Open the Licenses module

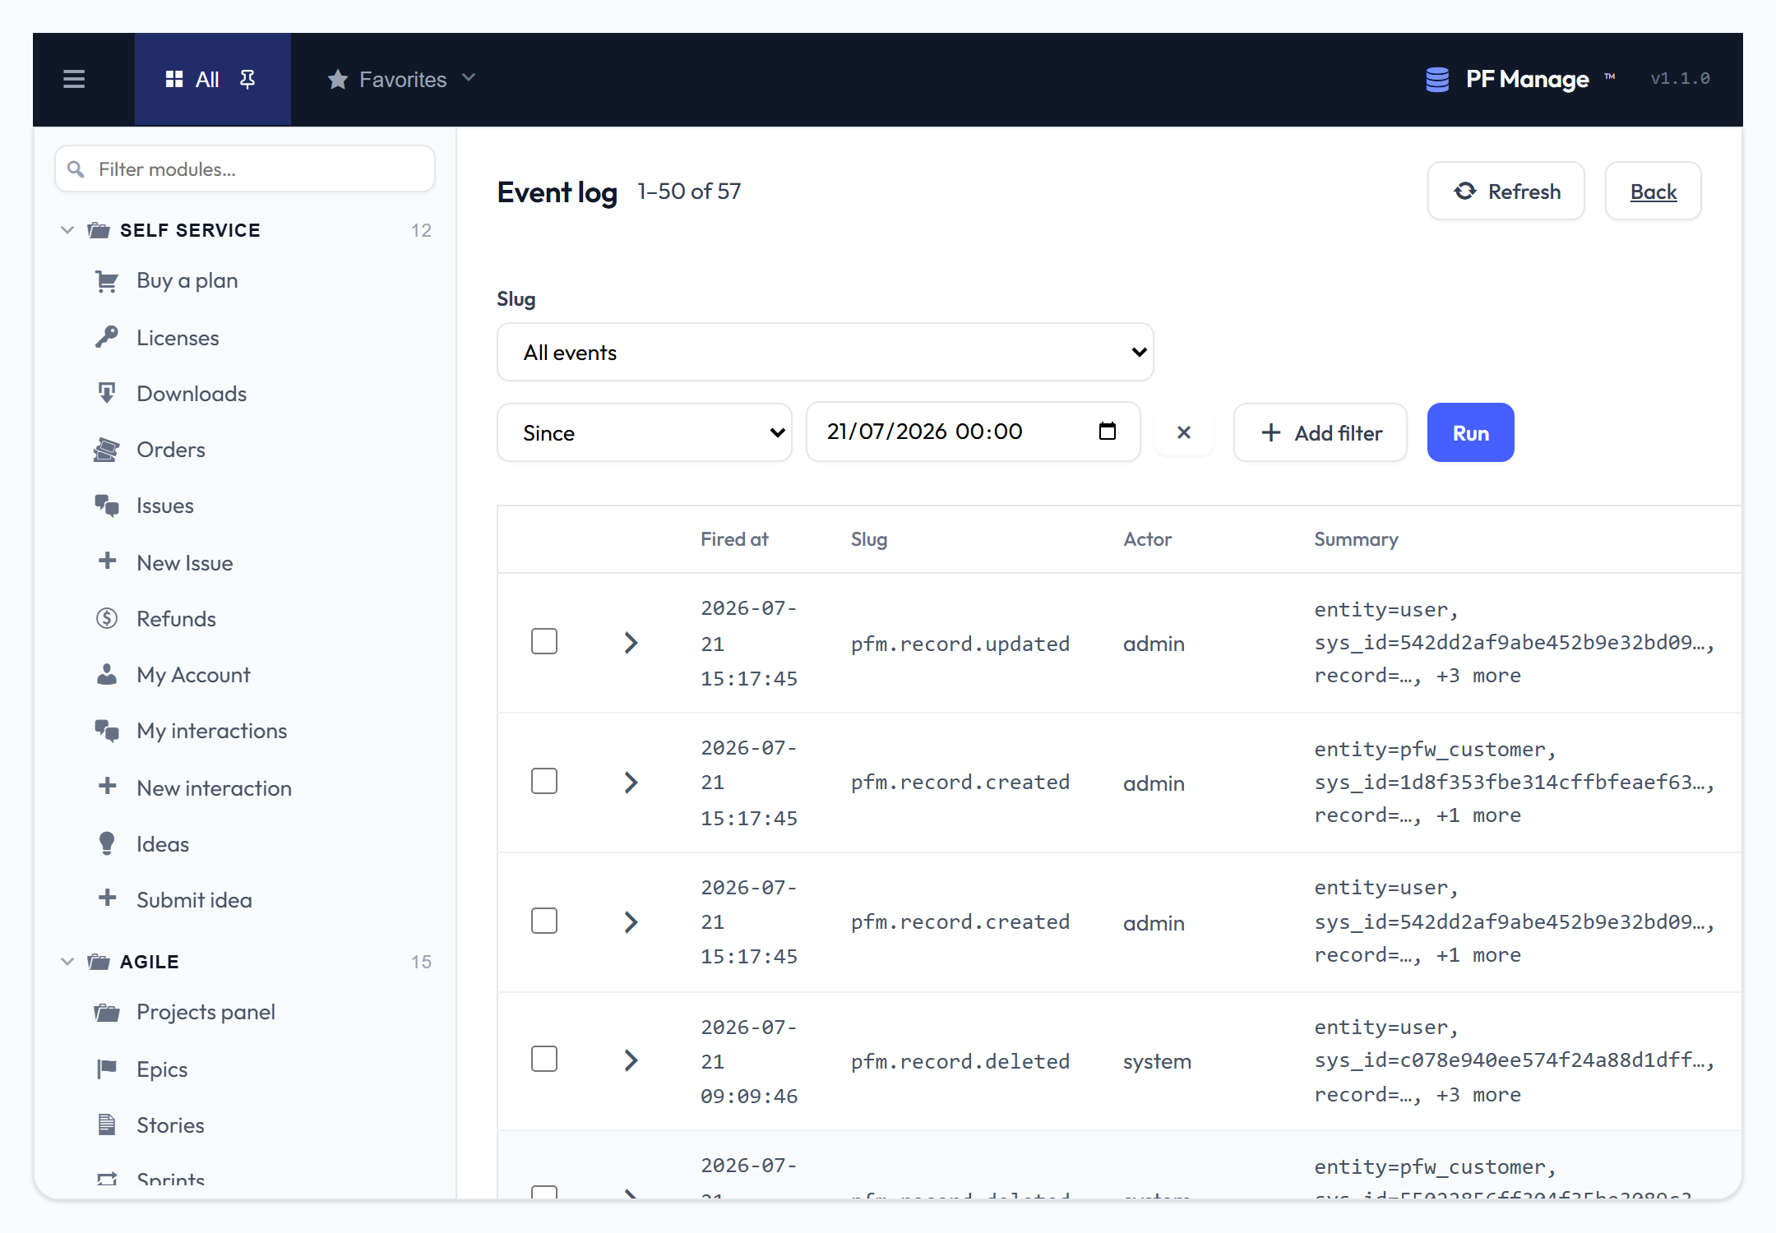pos(178,338)
